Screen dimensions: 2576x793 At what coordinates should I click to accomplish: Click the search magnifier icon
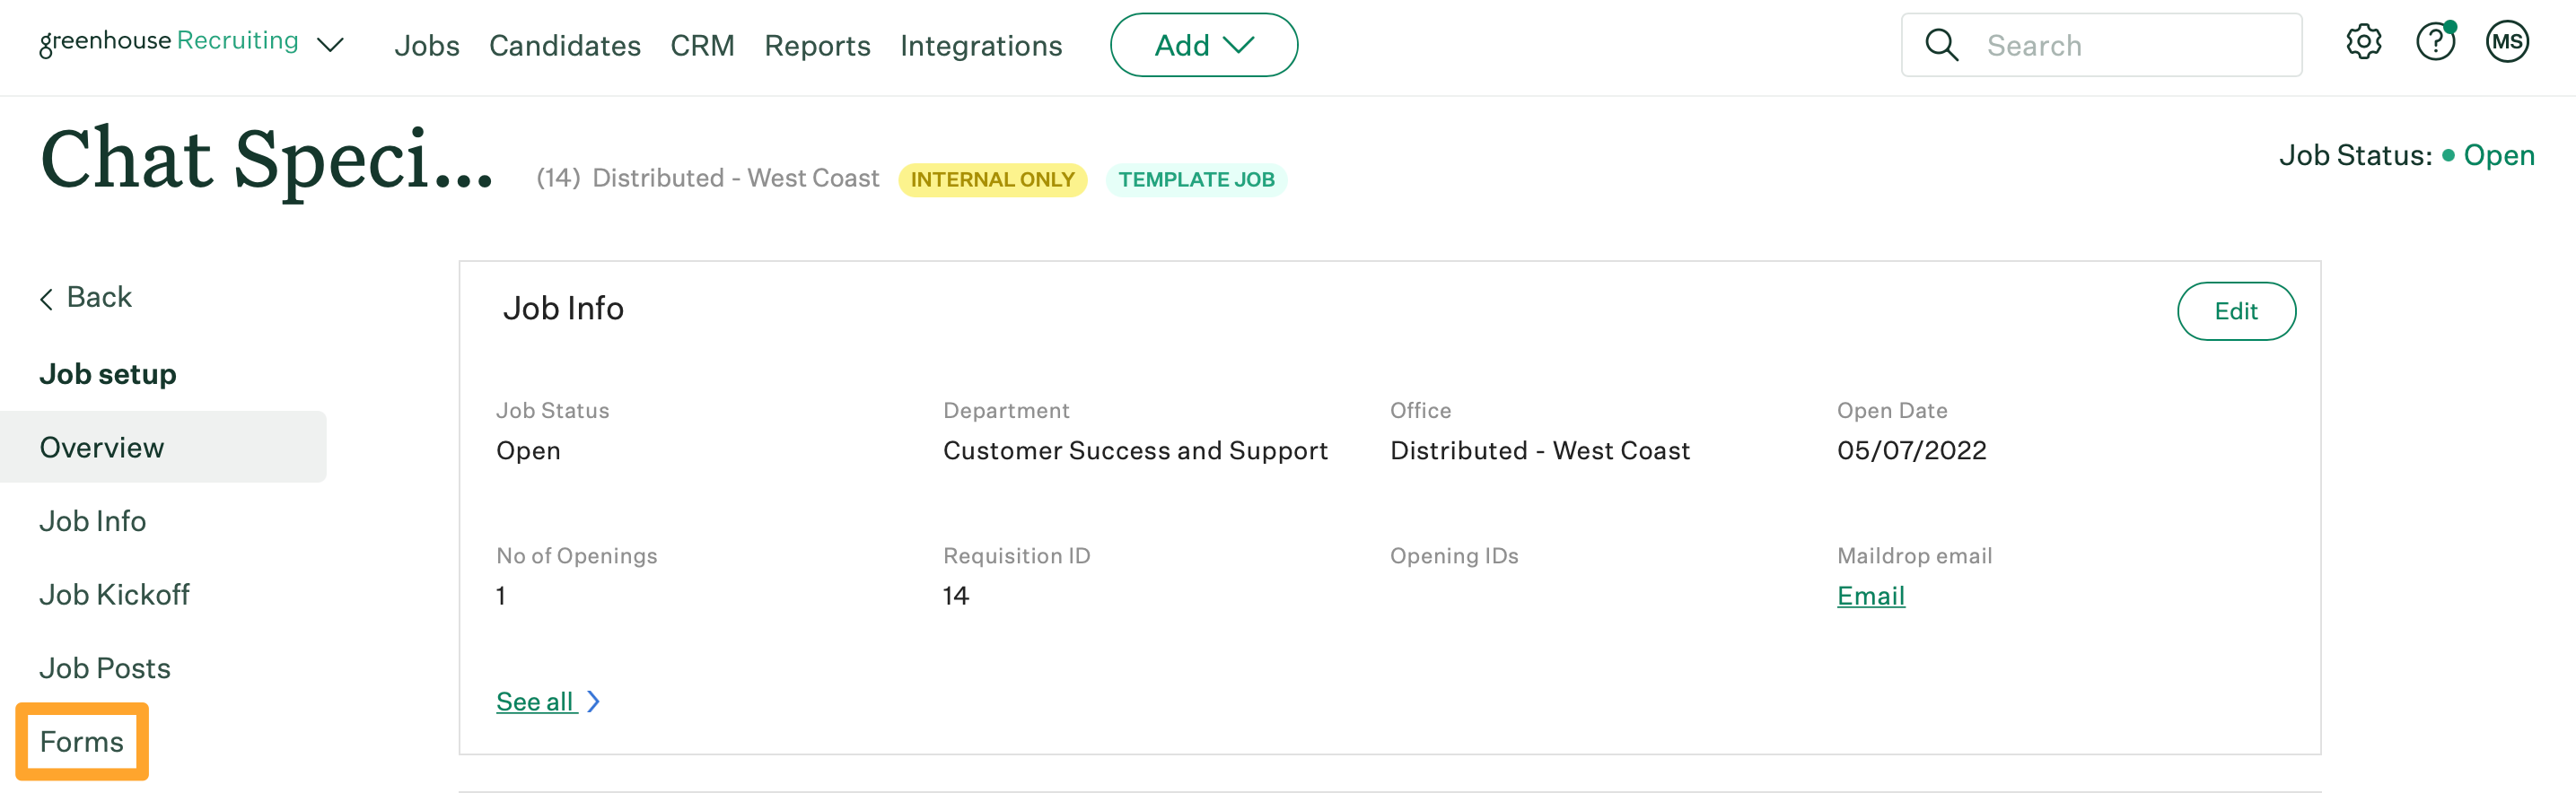(x=1941, y=45)
